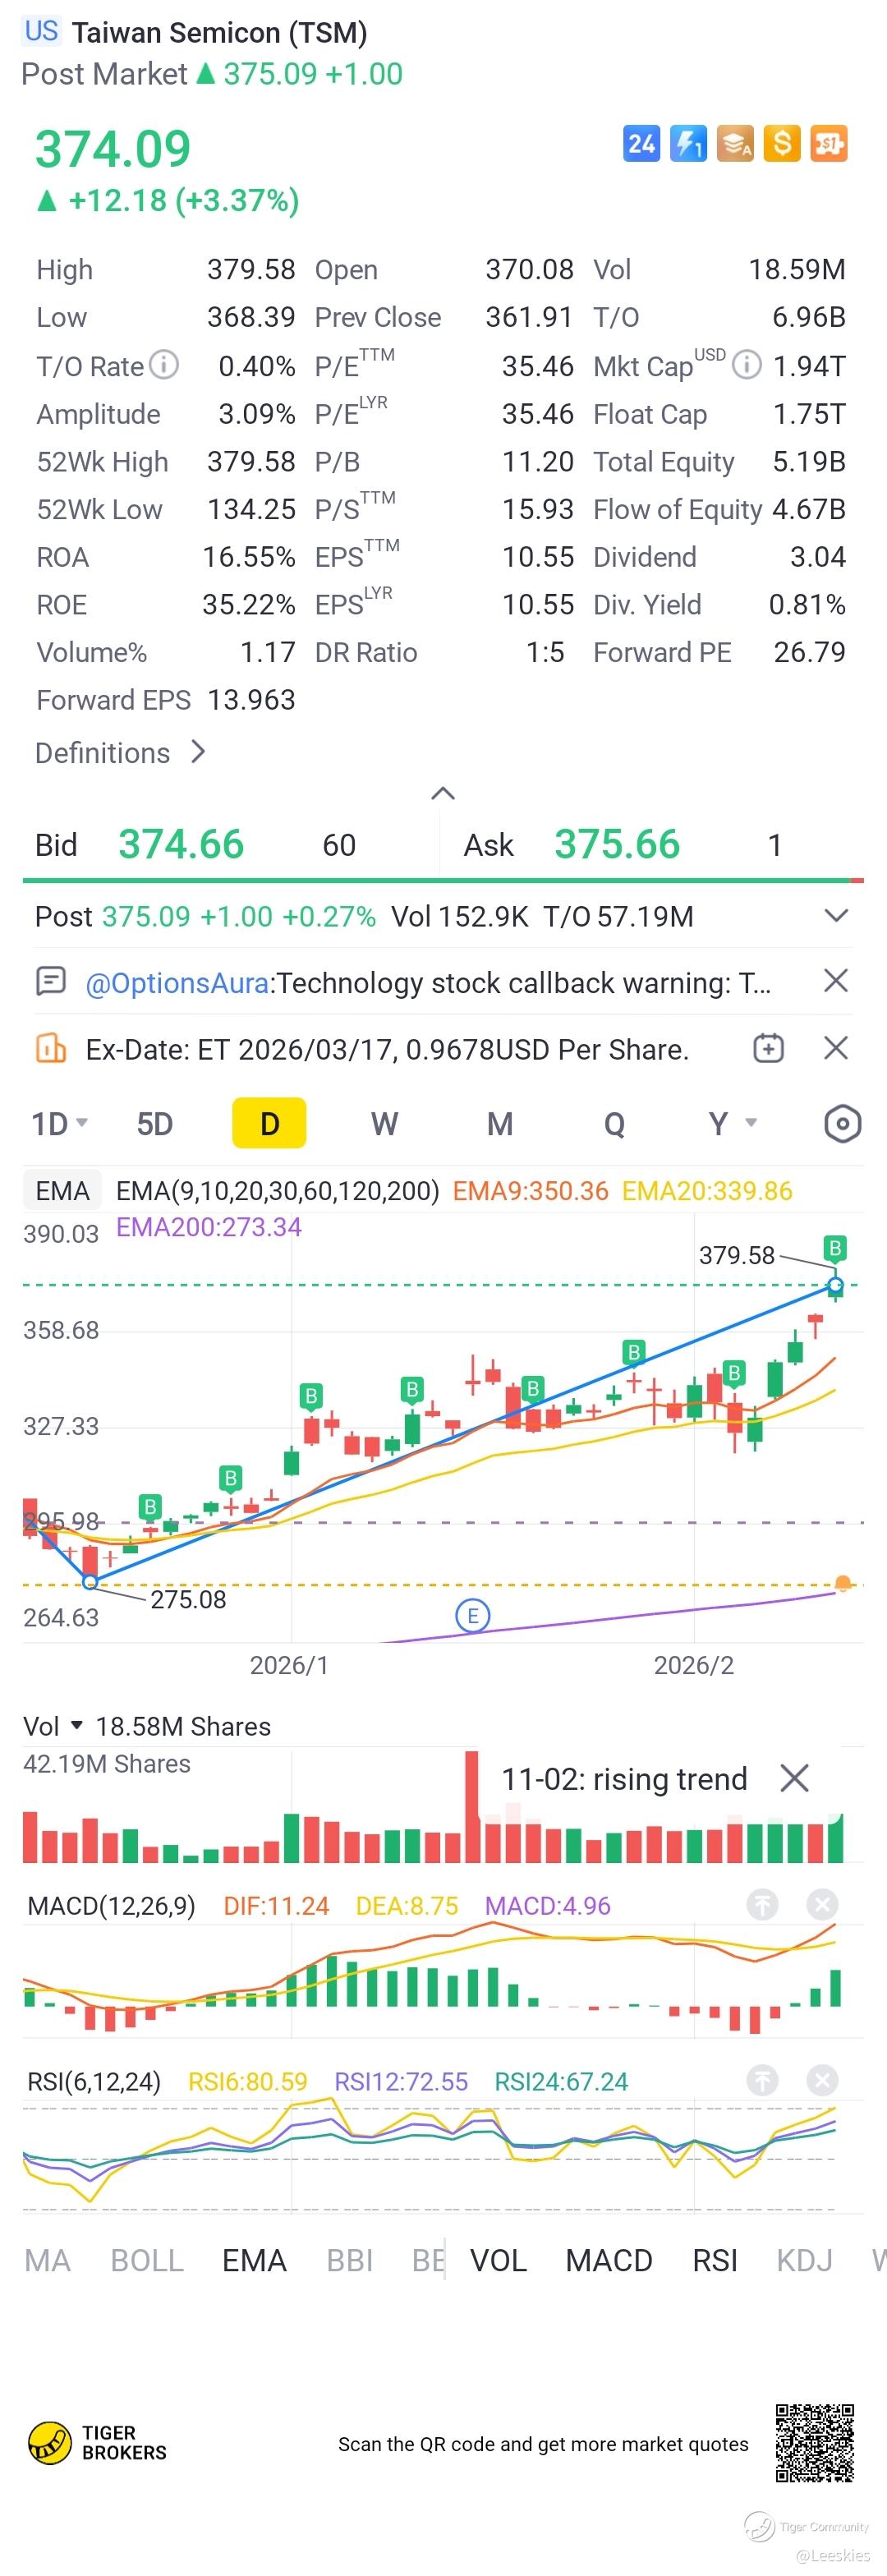Switch chart to Q quarterly
The height and width of the screenshot is (2576, 887).
[615, 1124]
